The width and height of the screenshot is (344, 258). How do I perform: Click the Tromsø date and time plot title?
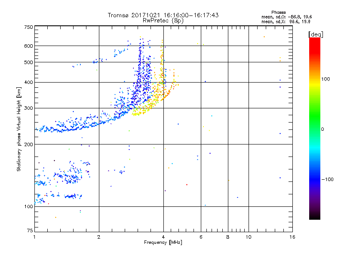pyautogui.click(x=163, y=15)
